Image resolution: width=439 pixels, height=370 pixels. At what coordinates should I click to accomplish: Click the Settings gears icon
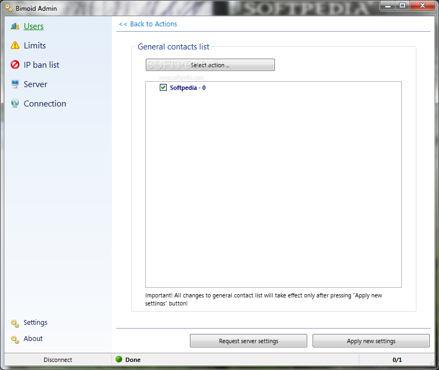(15, 323)
